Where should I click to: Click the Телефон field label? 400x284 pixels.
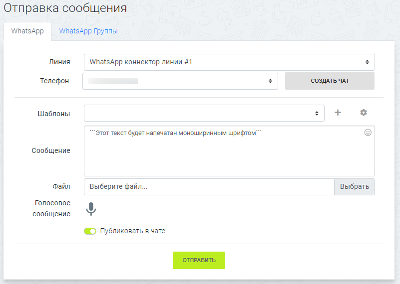(x=54, y=81)
